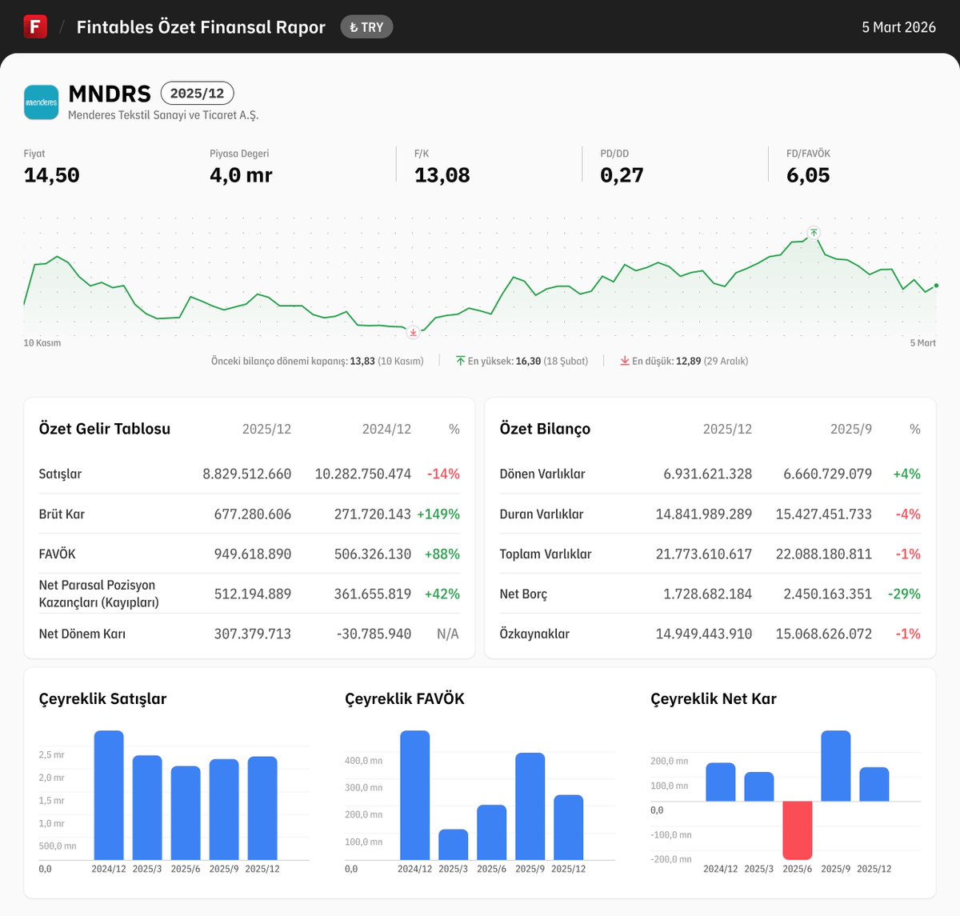The width and height of the screenshot is (960, 916).
Task: Click the Önceki bilanço dönemi kapanış 13,83 text
Action: tap(318, 361)
